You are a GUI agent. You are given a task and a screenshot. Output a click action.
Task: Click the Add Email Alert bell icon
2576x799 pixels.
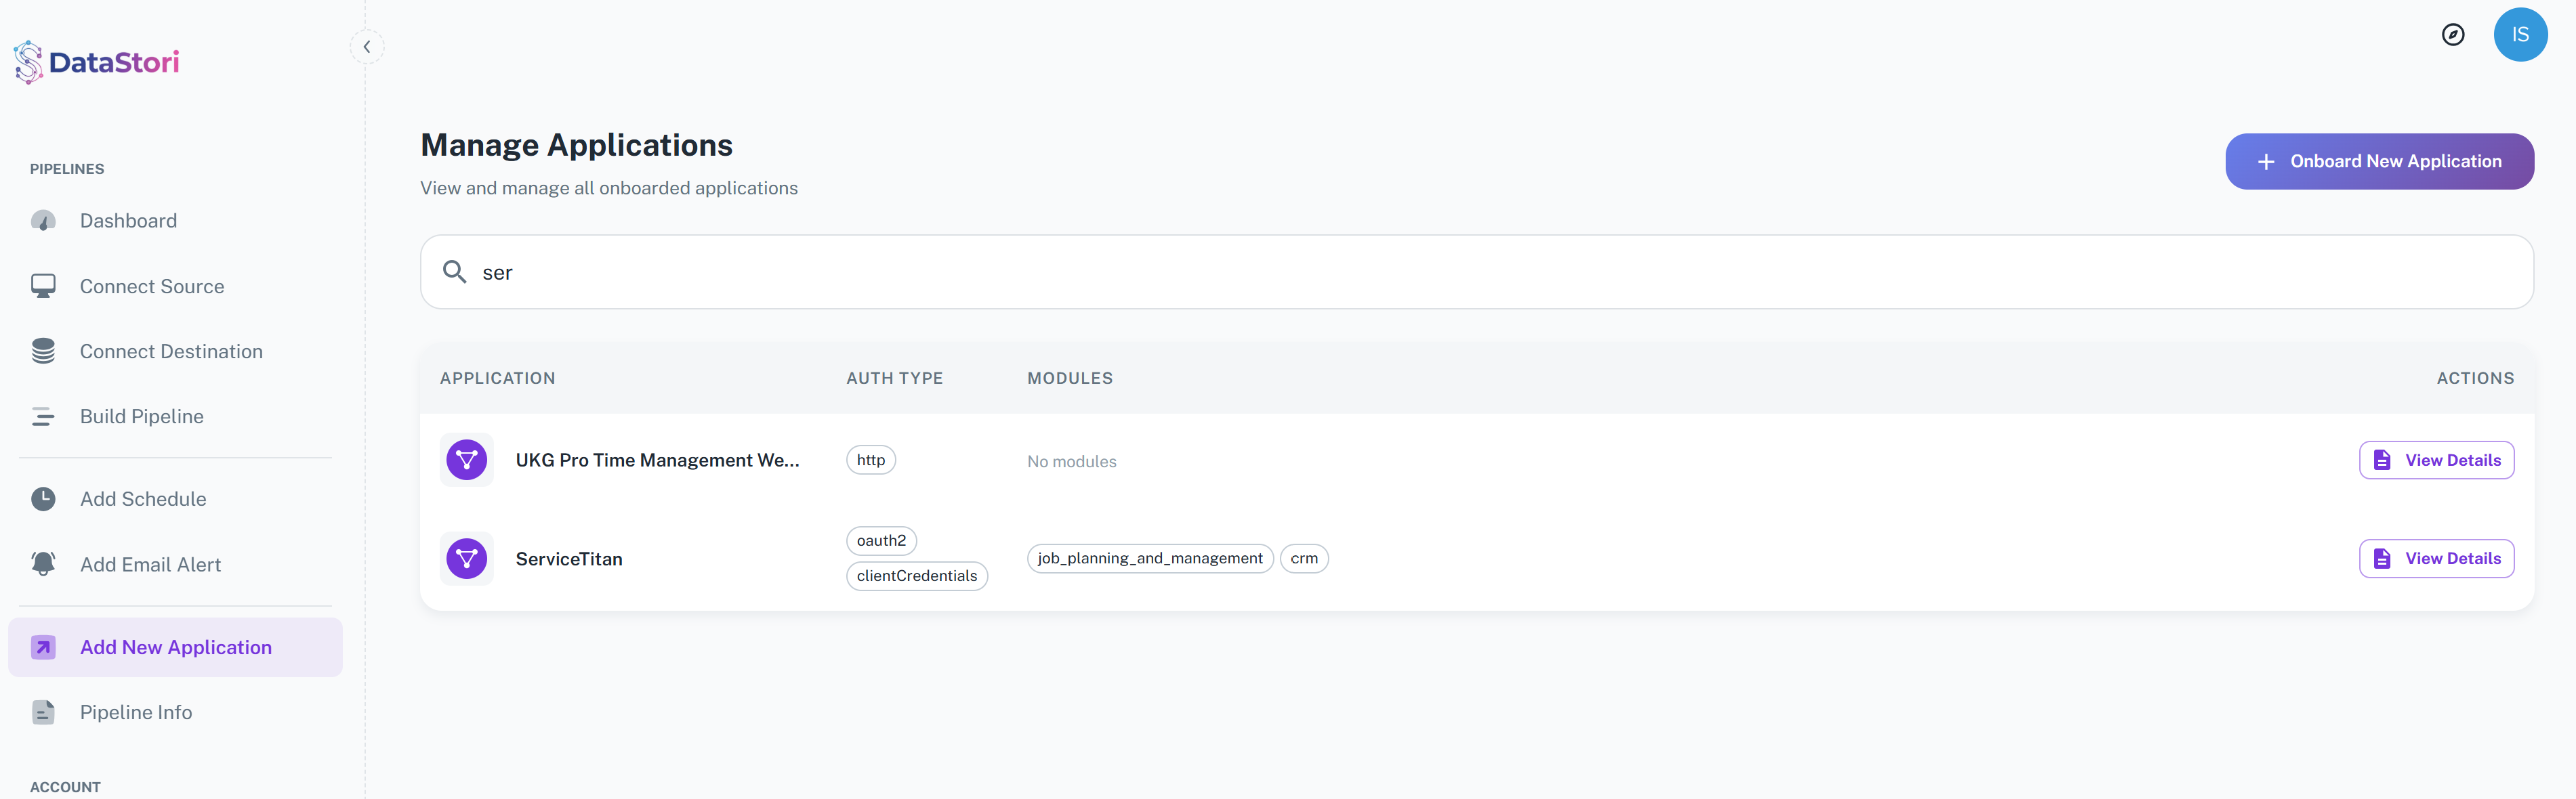pos(43,564)
